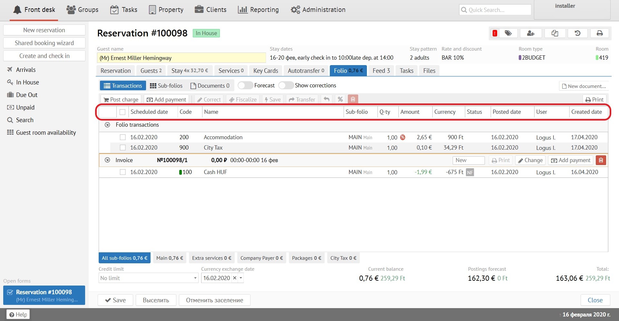Click the green room 419 status marker
Screen dimensions: 619x321
[597, 58]
